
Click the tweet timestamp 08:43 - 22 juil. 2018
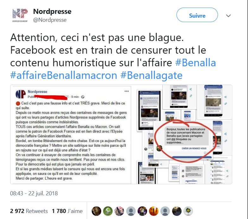(x=34, y=193)
